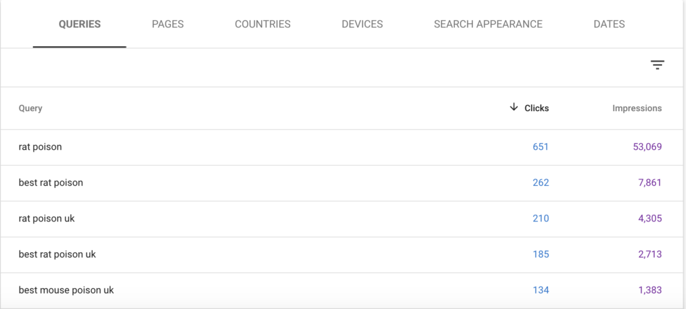Click the 4,305 impressions value
Screen dimensions: 686x309
pyautogui.click(x=650, y=219)
